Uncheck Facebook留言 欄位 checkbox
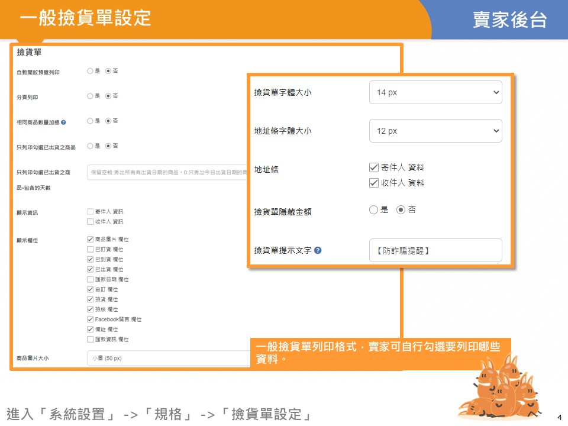The width and height of the screenshot is (568, 426). [x=90, y=319]
